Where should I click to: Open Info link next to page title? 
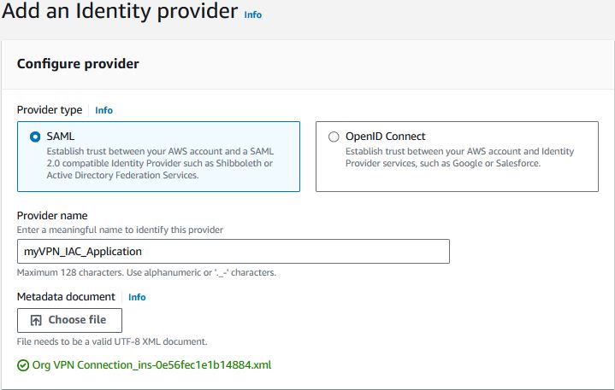(253, 15)
